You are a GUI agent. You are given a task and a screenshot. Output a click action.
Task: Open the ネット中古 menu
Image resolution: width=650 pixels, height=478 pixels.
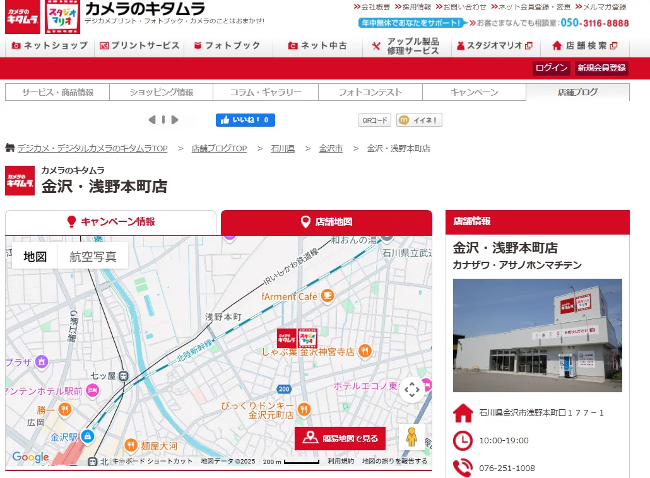[317, 45]
